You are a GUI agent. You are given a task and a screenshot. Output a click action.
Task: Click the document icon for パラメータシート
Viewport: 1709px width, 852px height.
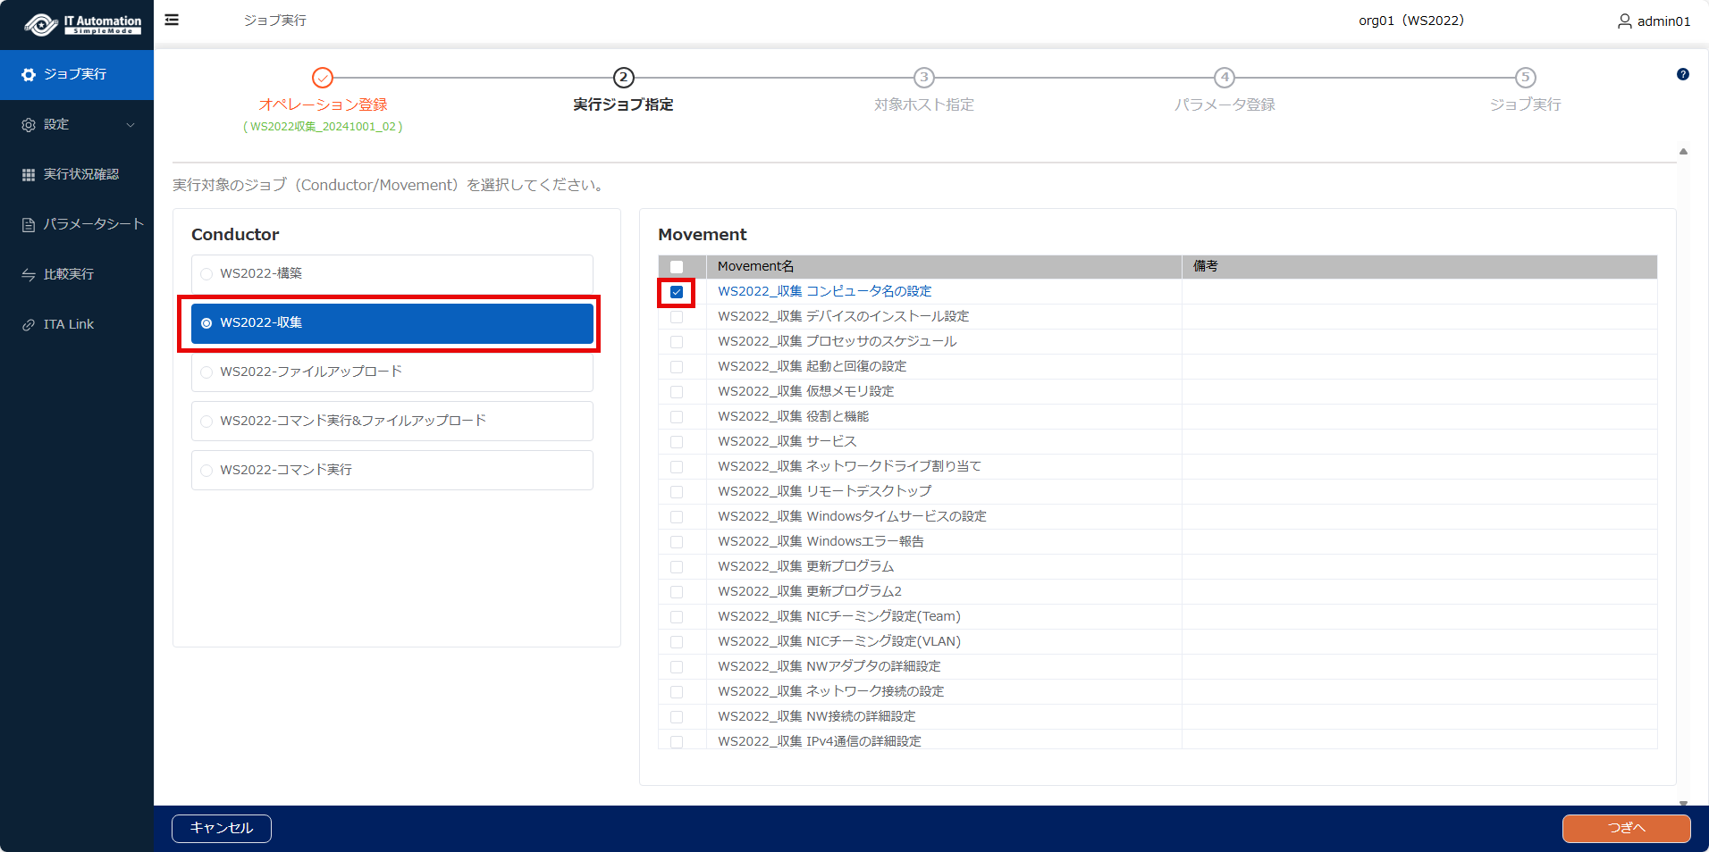(x=29, y=225)
